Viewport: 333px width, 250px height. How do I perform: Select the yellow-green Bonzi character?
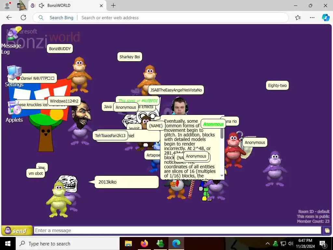click(x=59, y=200)
